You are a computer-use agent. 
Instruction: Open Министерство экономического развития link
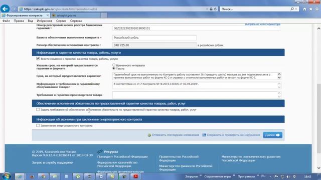click(x=251, y=158)
